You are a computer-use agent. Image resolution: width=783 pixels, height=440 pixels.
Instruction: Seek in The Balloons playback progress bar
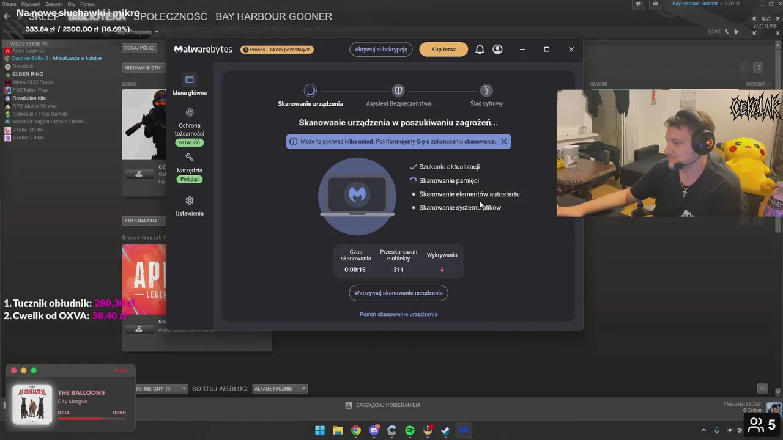tap(92, 419)
